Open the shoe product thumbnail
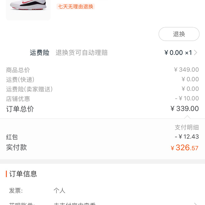205x205 pixels. coord(28,8)
